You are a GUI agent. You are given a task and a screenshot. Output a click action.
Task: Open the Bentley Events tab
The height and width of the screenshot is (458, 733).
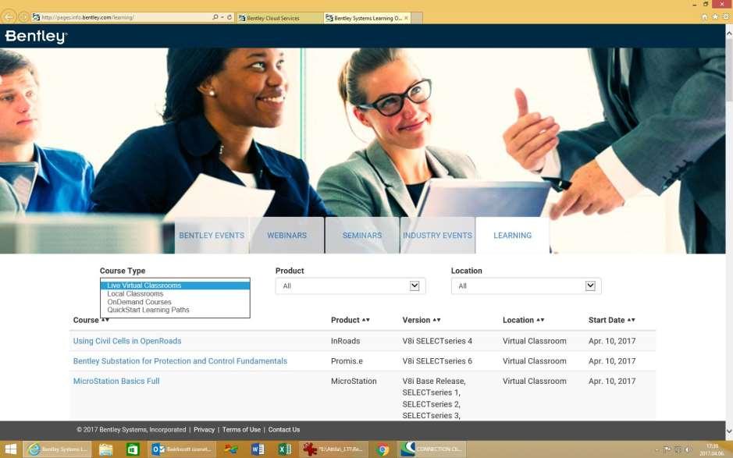(x=212, y=236)
